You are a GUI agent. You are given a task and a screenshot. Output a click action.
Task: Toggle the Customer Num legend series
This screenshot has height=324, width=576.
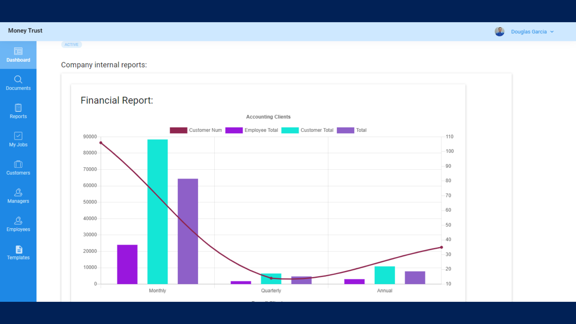(196, 130)
